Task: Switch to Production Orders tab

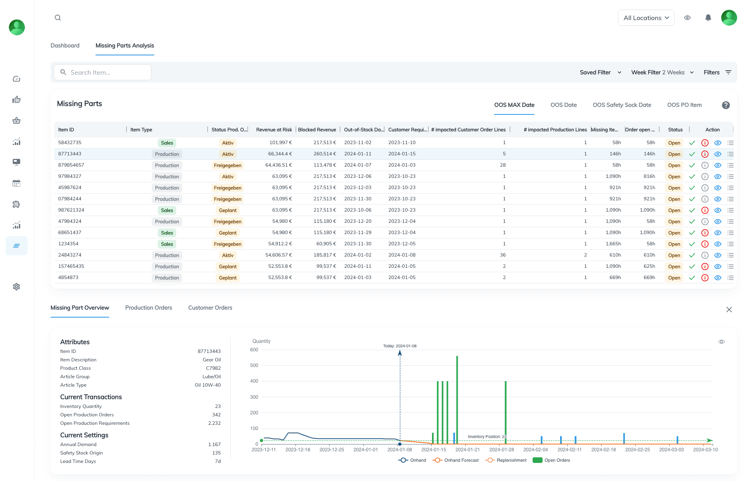Action: [x=149, y=308]
